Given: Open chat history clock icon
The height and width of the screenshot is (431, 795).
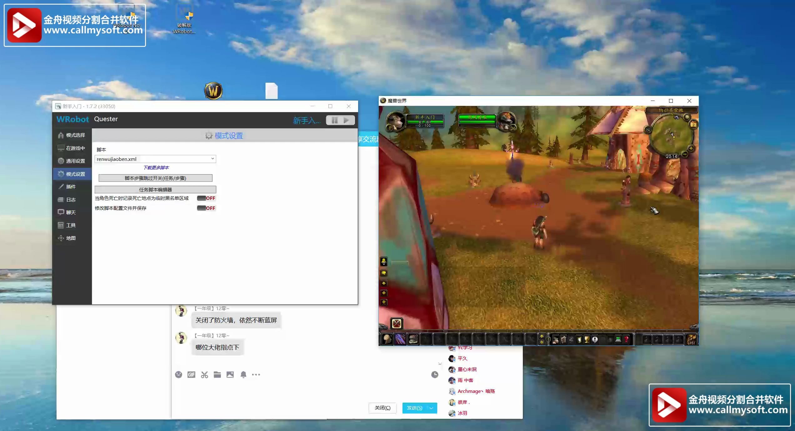Looking at the screenshot, I should point(435,374).
